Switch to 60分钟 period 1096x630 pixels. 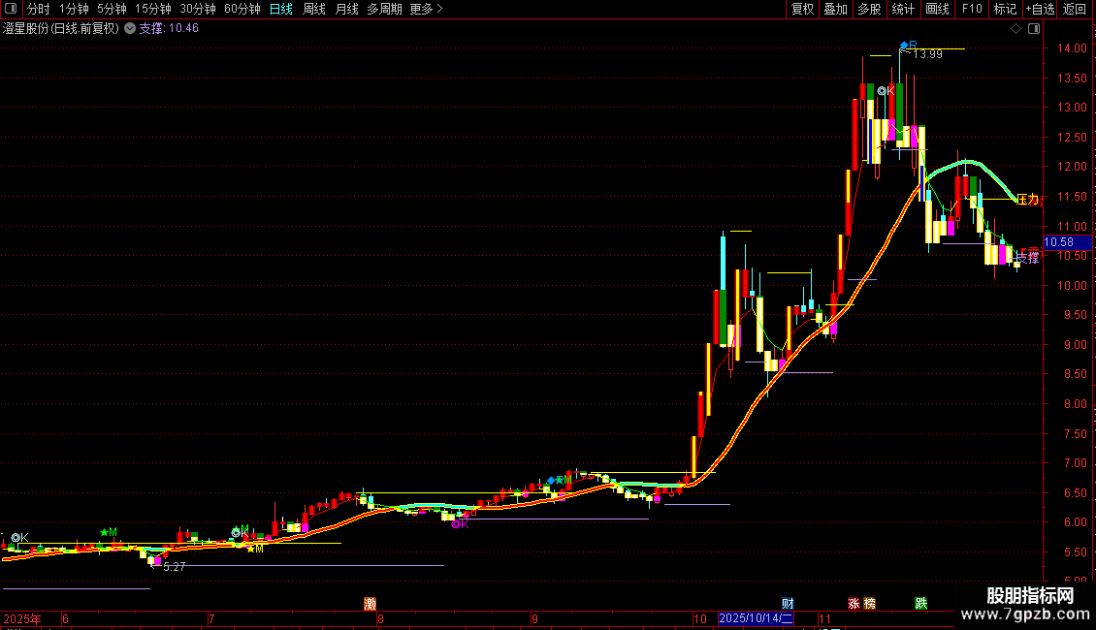242,9
